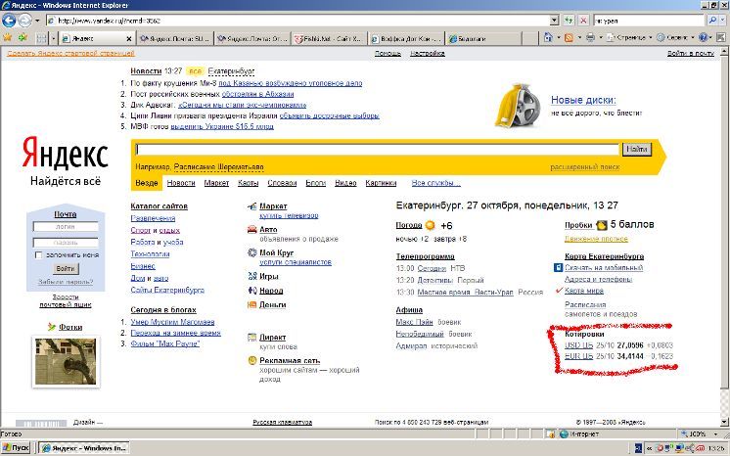The width and height of the screenshot is (730, 456).
Task: Click the Войти login button
Action: [x=66, y=269]
